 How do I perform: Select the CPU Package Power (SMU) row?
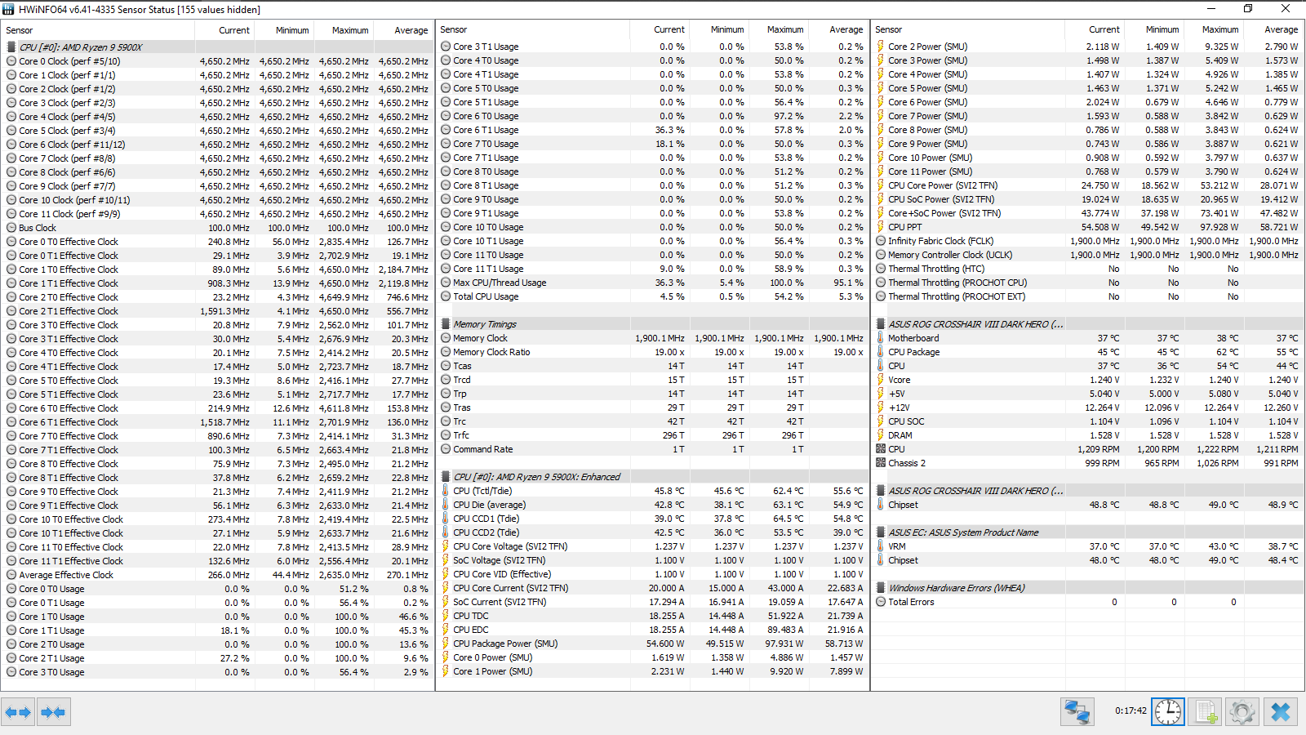(651, 644)
